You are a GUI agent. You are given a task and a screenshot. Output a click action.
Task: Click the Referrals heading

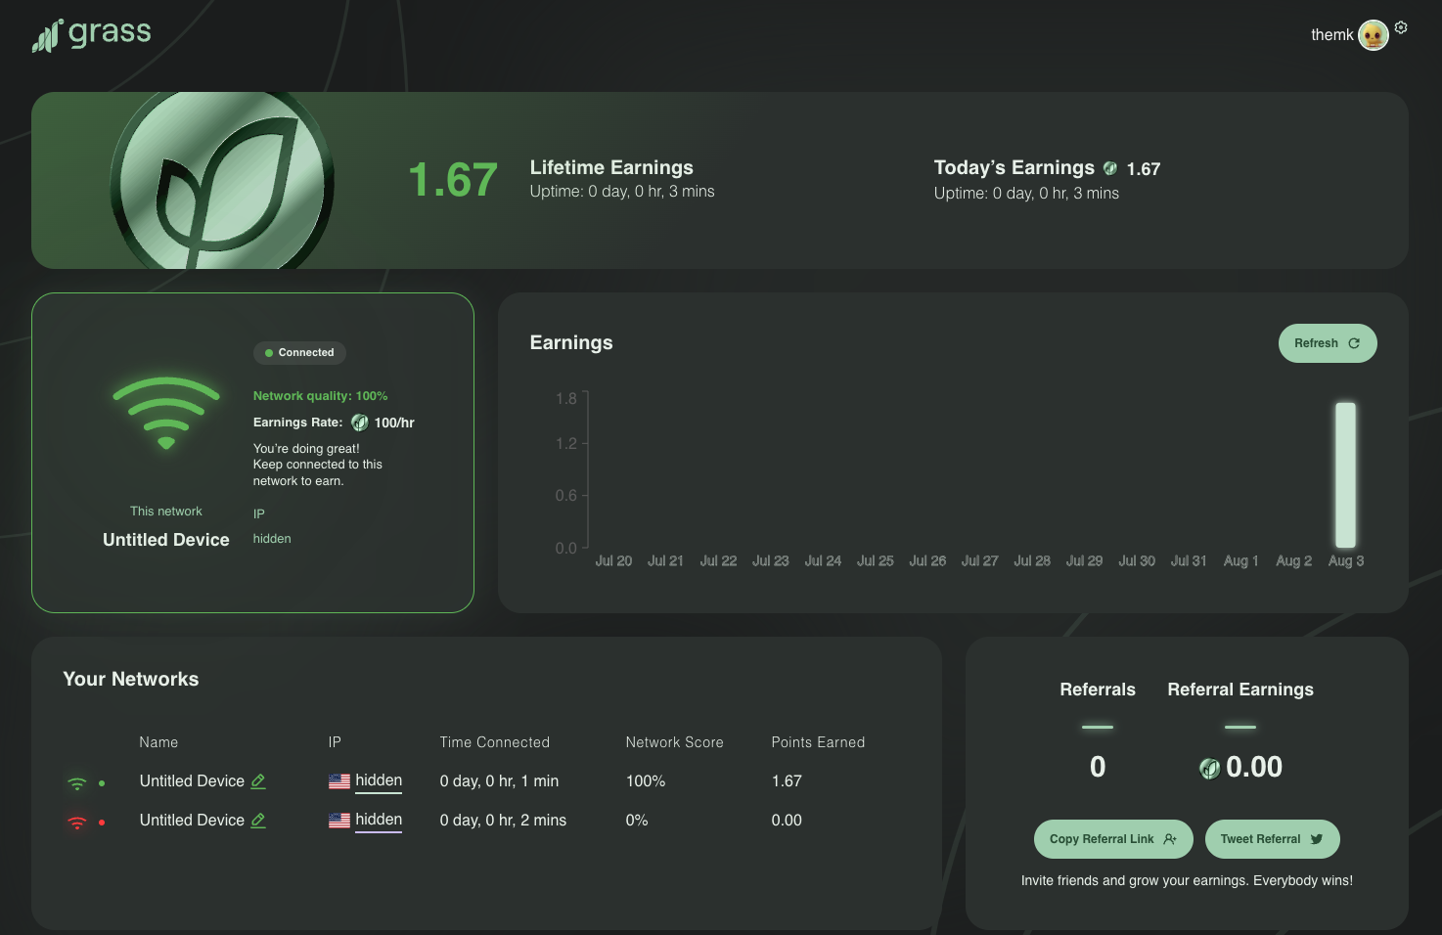pos(1098,690)
